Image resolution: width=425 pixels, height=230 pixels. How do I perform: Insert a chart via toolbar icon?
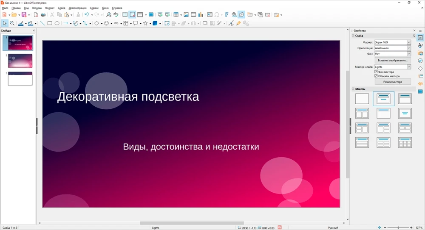click(x=201, y=14)
